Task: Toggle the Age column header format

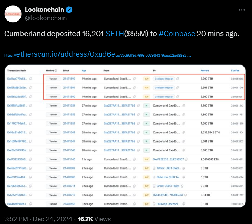Action: coord(84,71)
